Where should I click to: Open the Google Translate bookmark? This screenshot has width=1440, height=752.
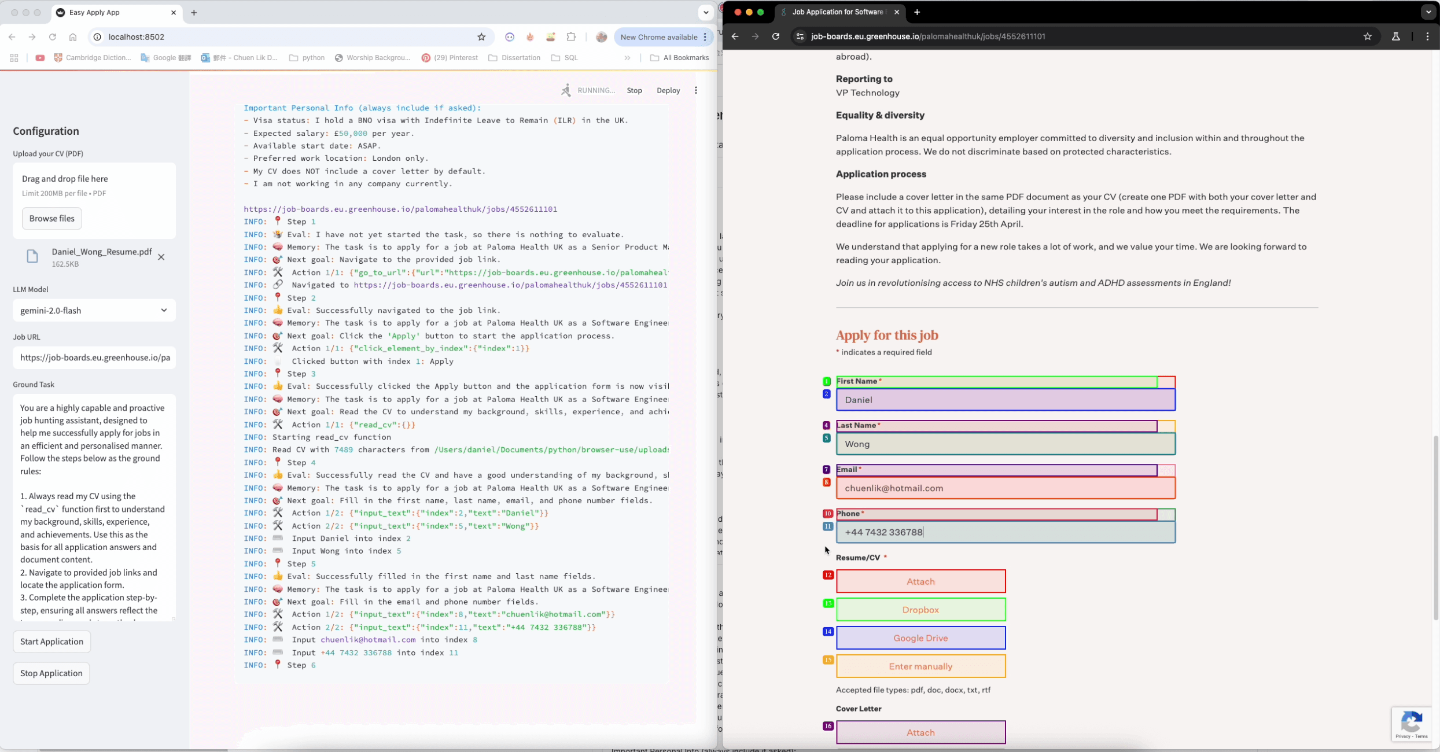(166, 58)
